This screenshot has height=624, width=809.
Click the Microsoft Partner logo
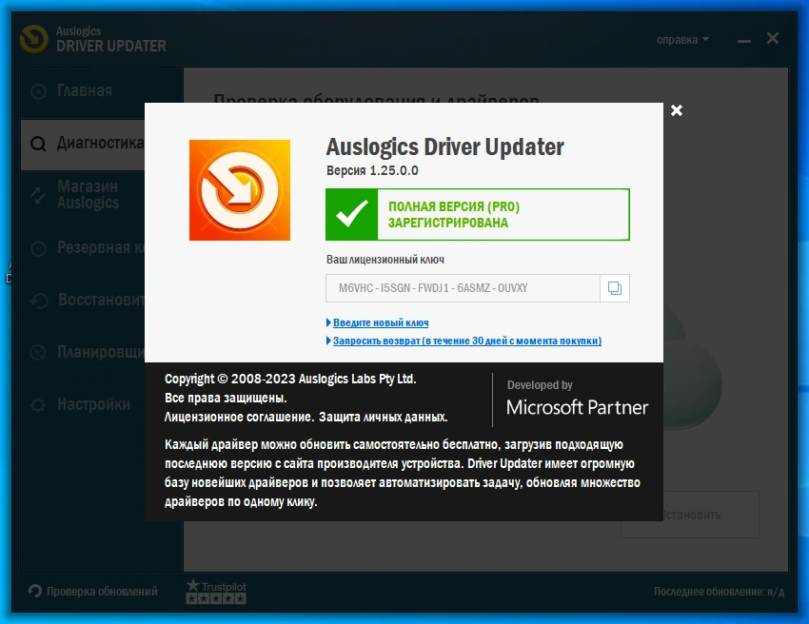point(577,407)
